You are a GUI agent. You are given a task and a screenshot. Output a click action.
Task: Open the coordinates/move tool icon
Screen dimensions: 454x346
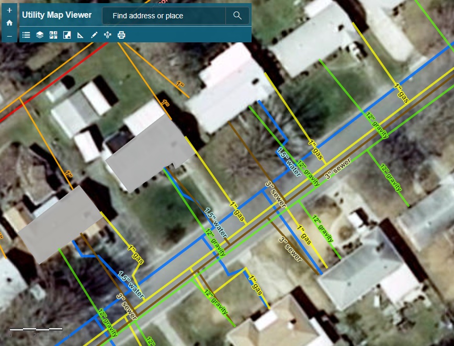[x=107, y=34]
